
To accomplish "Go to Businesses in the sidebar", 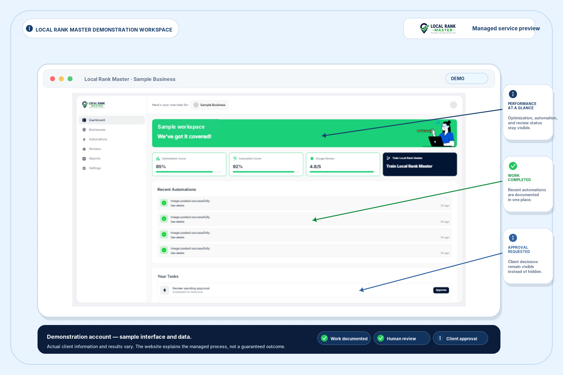I will pyautogui.click(x=112, y=130).
